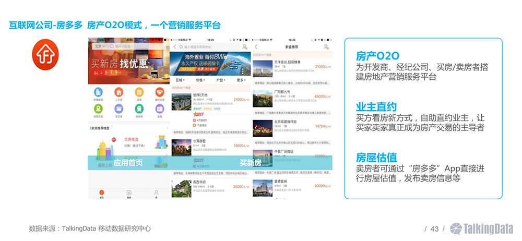Open the 长海御墅 listing thumbnail
This screenshot has width=522, height=241.
point(181,147)
